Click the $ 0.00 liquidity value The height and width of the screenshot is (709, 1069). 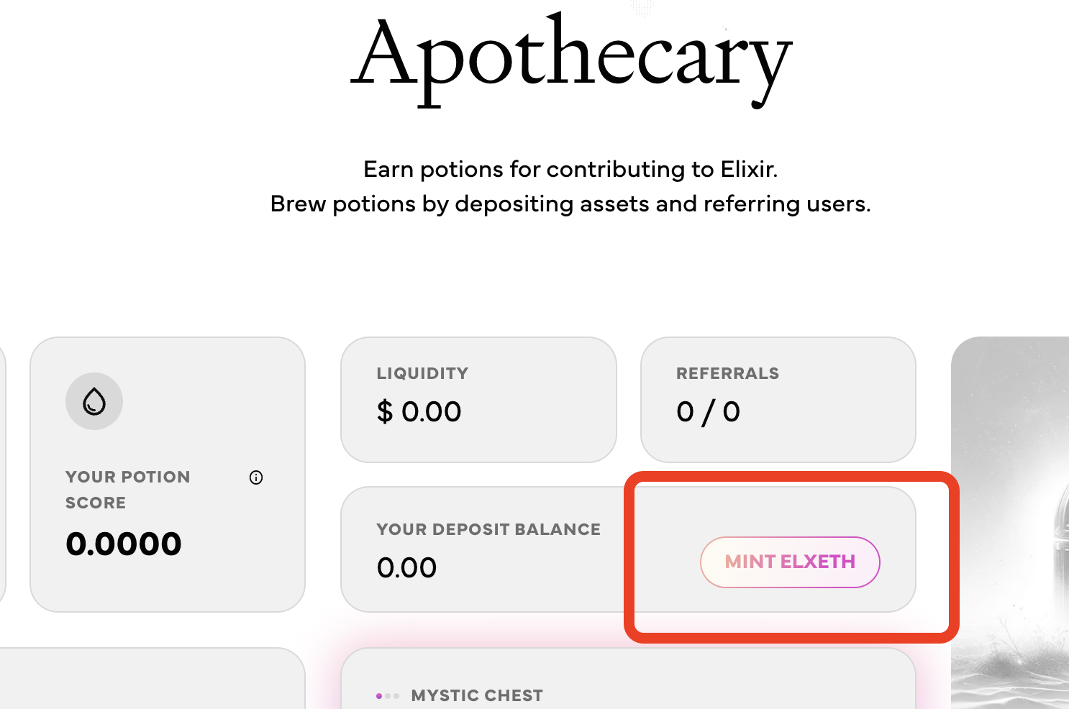pyautogui.click(x=419, y=411)
